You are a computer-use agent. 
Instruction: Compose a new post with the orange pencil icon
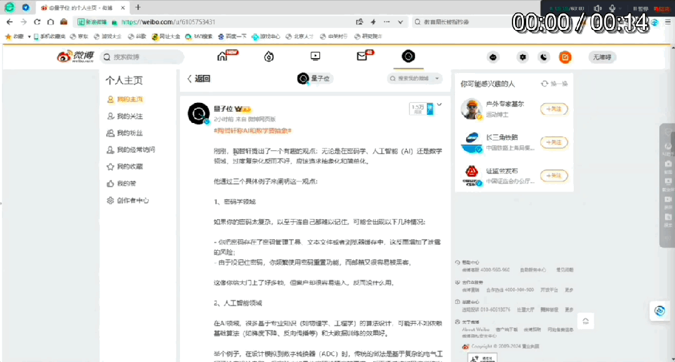click(566, 57)
